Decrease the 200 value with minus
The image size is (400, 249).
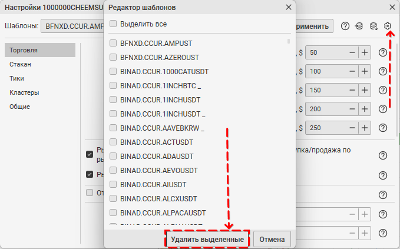[352, 109]
